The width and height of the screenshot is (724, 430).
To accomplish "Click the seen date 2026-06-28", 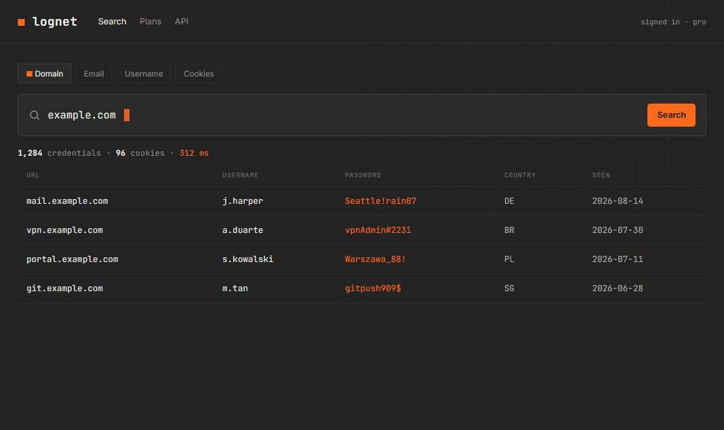I will tap(618, 288).
